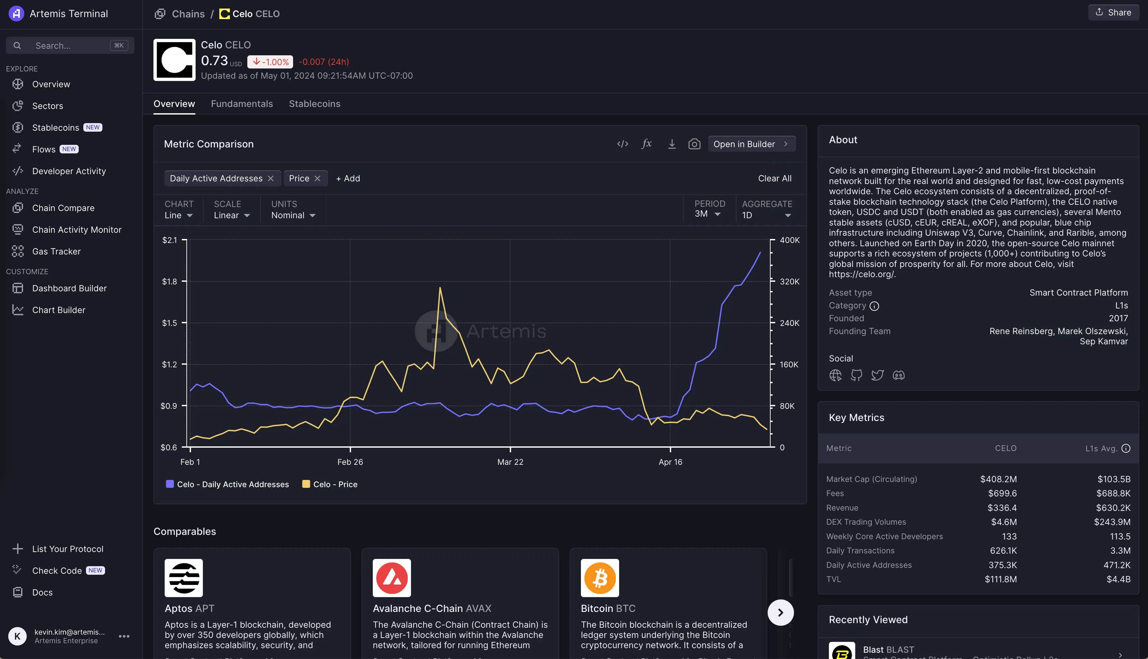1148x659 pixels.
Task: Click the DEX Trading Volumes metric label
Action: (866, 522)
